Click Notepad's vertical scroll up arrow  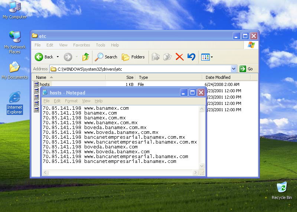click(202, 109)
